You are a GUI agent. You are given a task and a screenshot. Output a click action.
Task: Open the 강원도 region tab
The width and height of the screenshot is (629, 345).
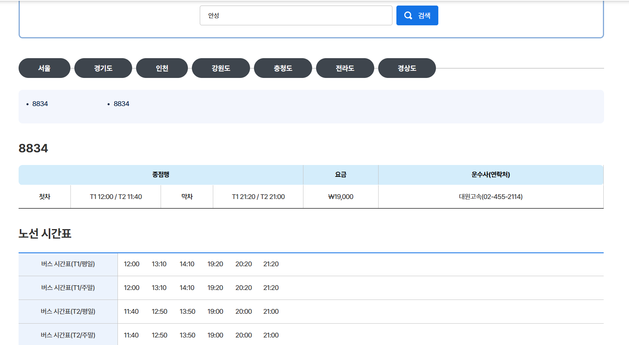[221, 68]
